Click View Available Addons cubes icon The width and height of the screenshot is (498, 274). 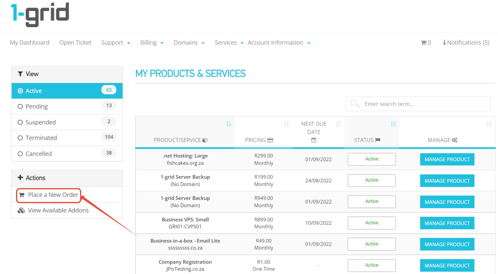tap(21, 210)
